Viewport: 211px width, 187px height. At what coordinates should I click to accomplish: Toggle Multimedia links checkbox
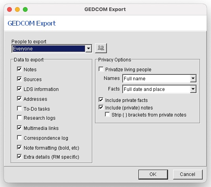coord(19,128)
